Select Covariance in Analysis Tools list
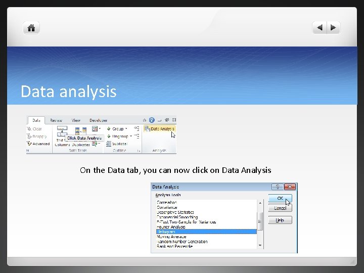364x273 pixels. [206, 207]
